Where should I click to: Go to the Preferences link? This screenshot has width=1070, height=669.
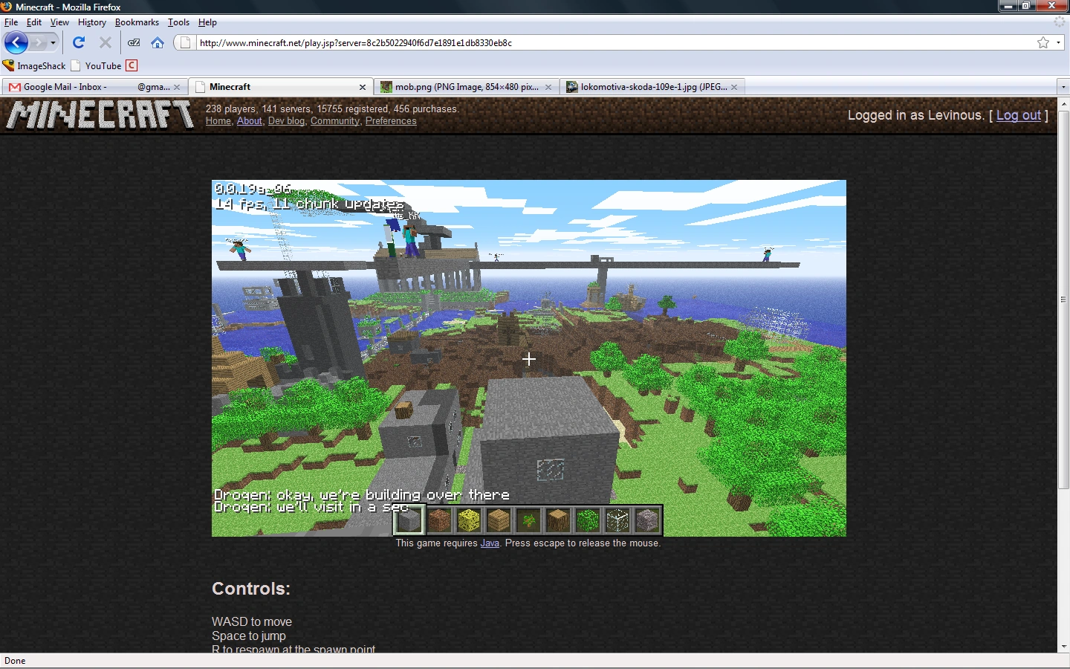pos(391,121)
